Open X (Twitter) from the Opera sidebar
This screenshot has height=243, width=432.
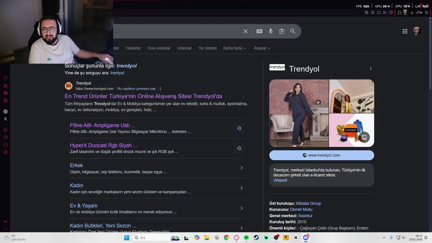[x=5, y=119]
